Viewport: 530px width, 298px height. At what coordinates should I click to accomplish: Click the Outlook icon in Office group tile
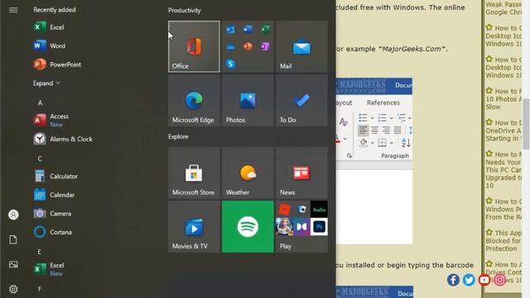[230, 30]
